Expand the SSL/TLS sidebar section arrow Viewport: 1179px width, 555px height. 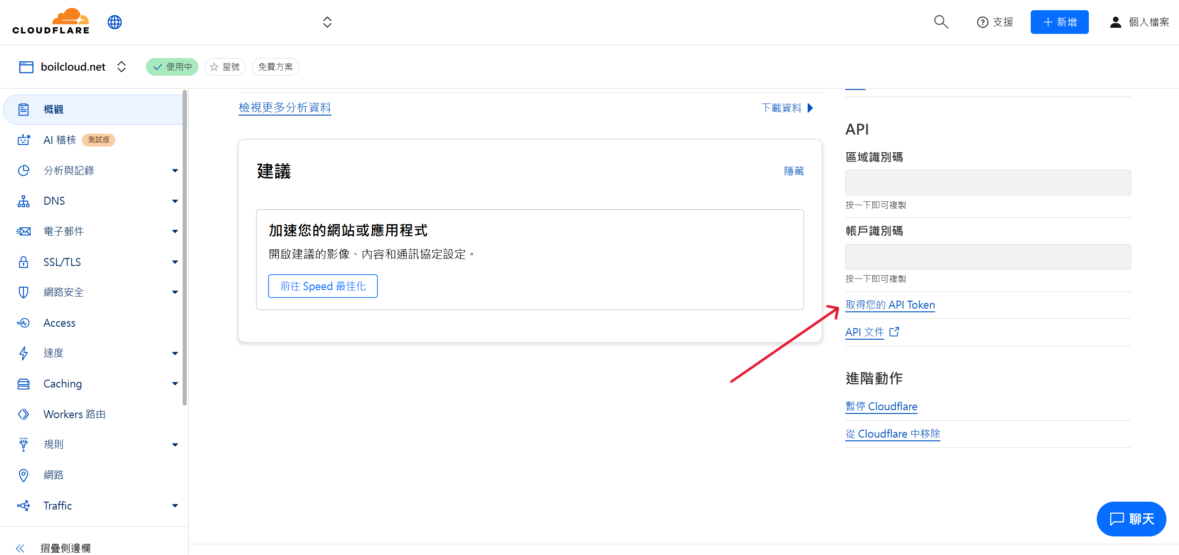(175, 262)
